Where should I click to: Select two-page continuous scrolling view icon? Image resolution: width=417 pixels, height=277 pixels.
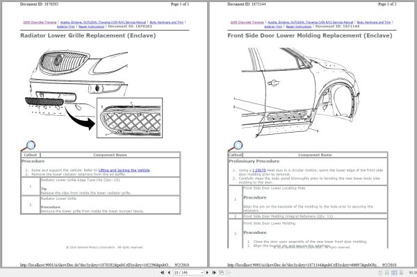click(401, 273)
